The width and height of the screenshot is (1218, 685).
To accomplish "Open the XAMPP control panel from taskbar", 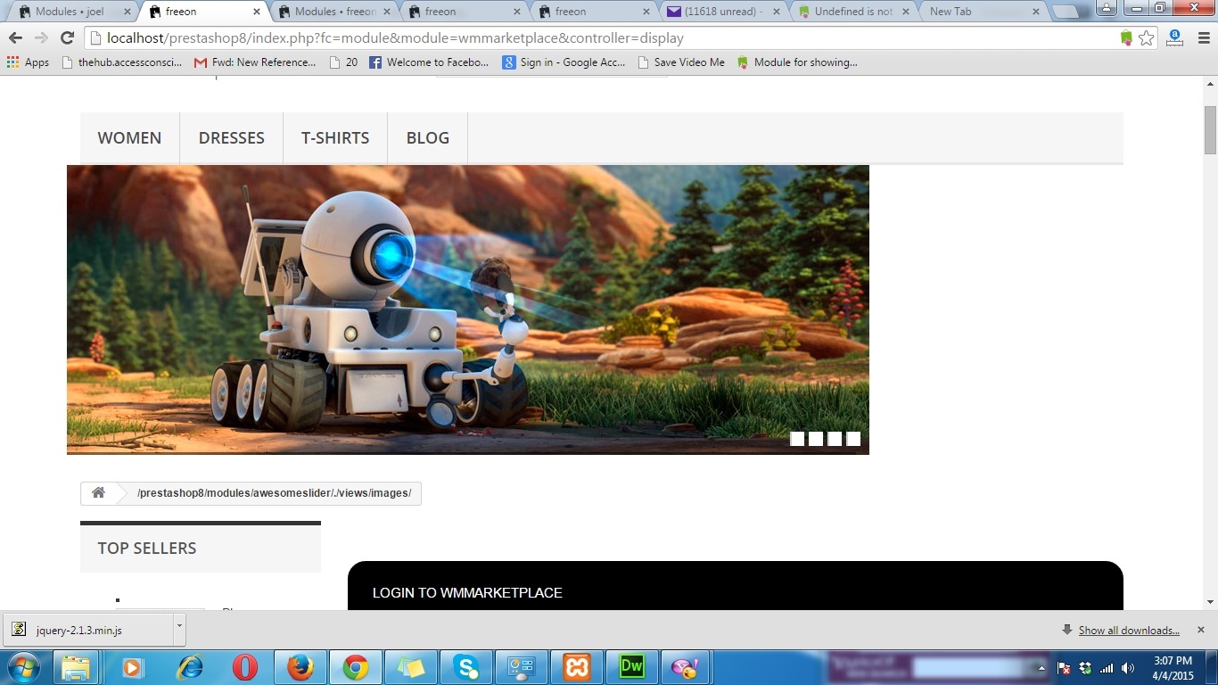I will 577,667.
